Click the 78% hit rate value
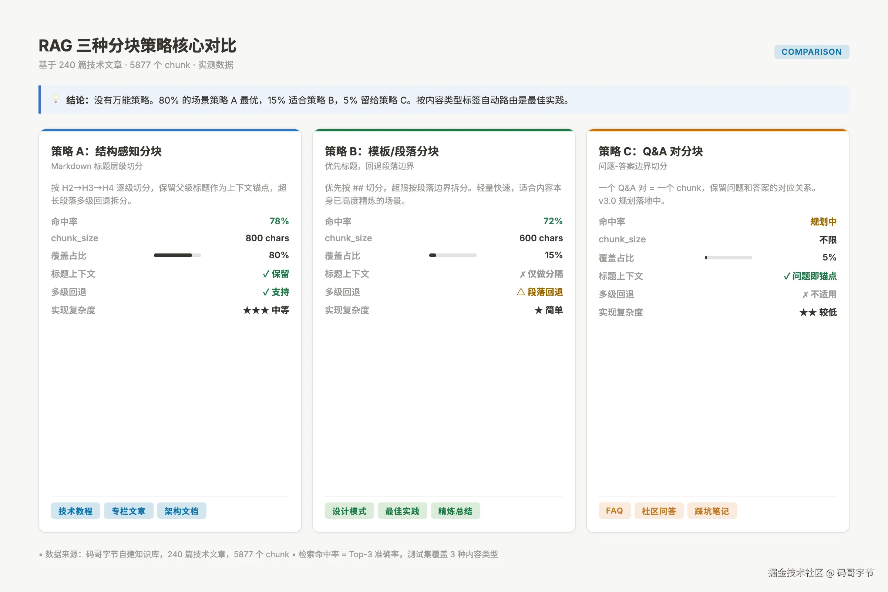The width and height of the screenshot is (888, 592). coord(279,221)
